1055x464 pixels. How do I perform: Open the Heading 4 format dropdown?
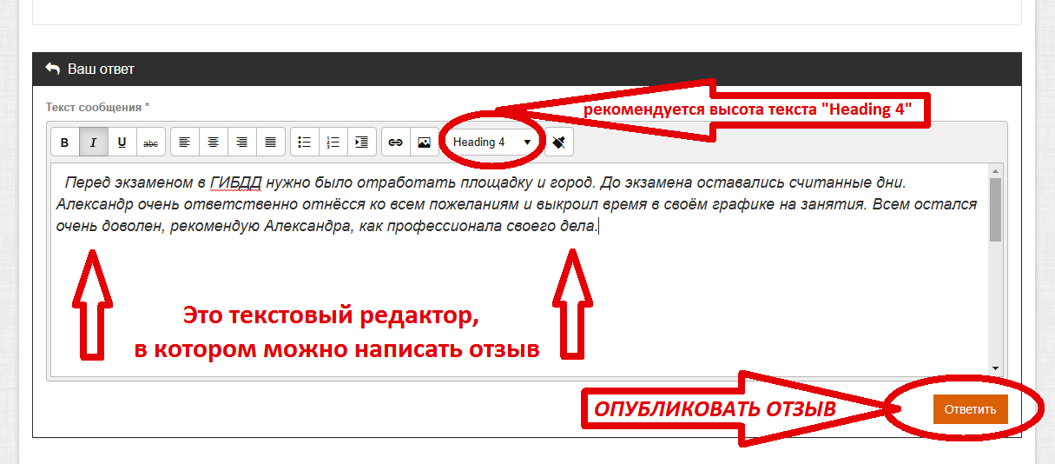point(491,143)
